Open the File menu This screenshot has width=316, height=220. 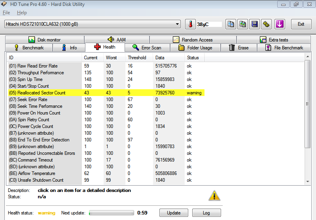pyautogui.click(x=6, y=13)
